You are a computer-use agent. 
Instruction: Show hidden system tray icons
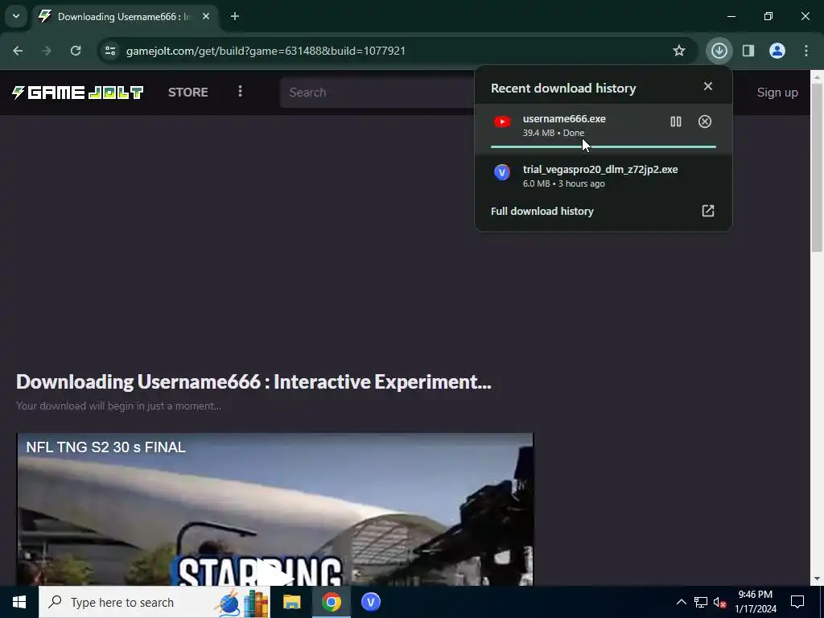(x=681, y=602)
